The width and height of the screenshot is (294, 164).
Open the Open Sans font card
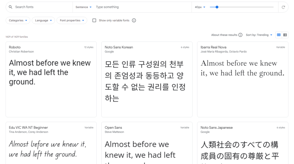coord(147,143)
